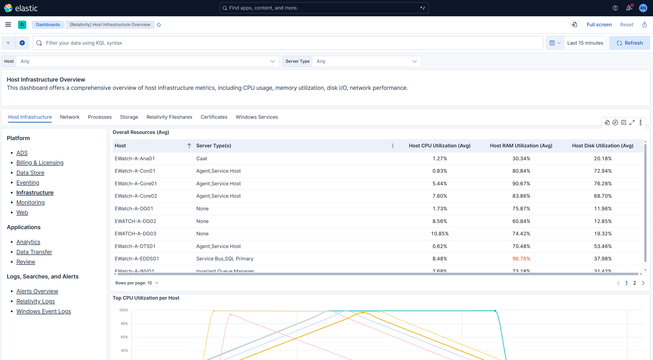The width and height of the screenshot is (653, 360).
Task: Click the red 96.76% RAM value
Action: coord(521,259)
